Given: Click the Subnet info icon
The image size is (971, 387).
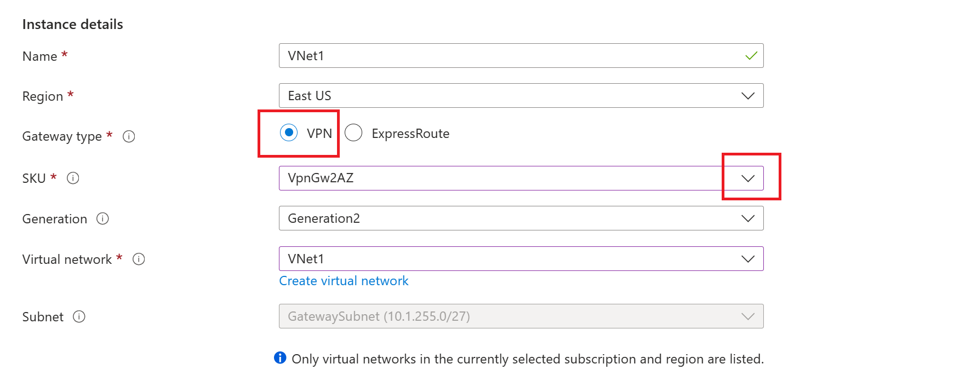Looking at the screenshot, I should coord(79,316).
